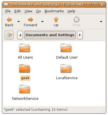This screenshot has height=115, width=108.
Task: Open the All Users folder icon
Action: (25, 48)
